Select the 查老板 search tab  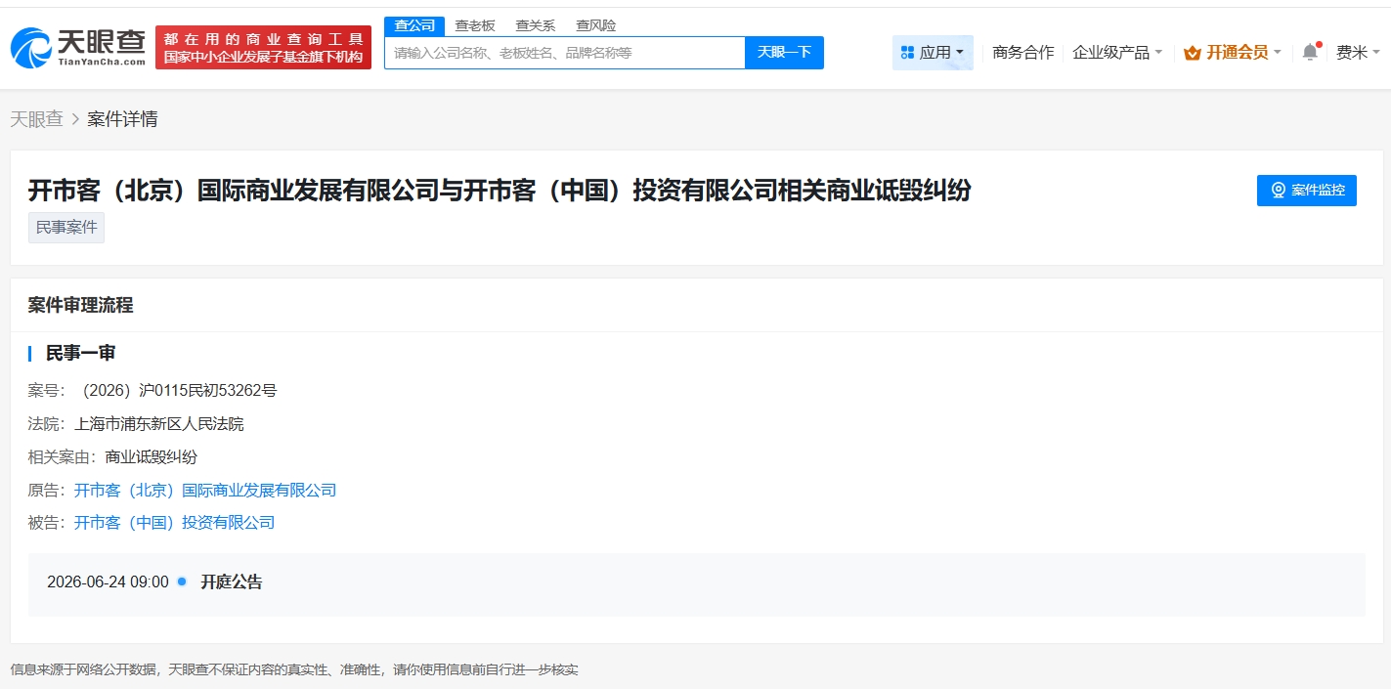pyautogui.click(x=475, y=26)
